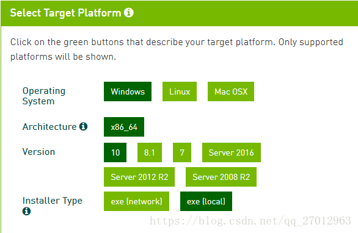
Task: Click the Installer Type label
Action: (53, 201)
